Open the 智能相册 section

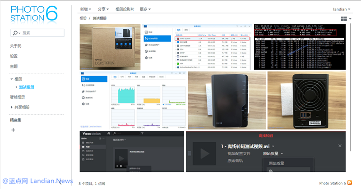18,97
